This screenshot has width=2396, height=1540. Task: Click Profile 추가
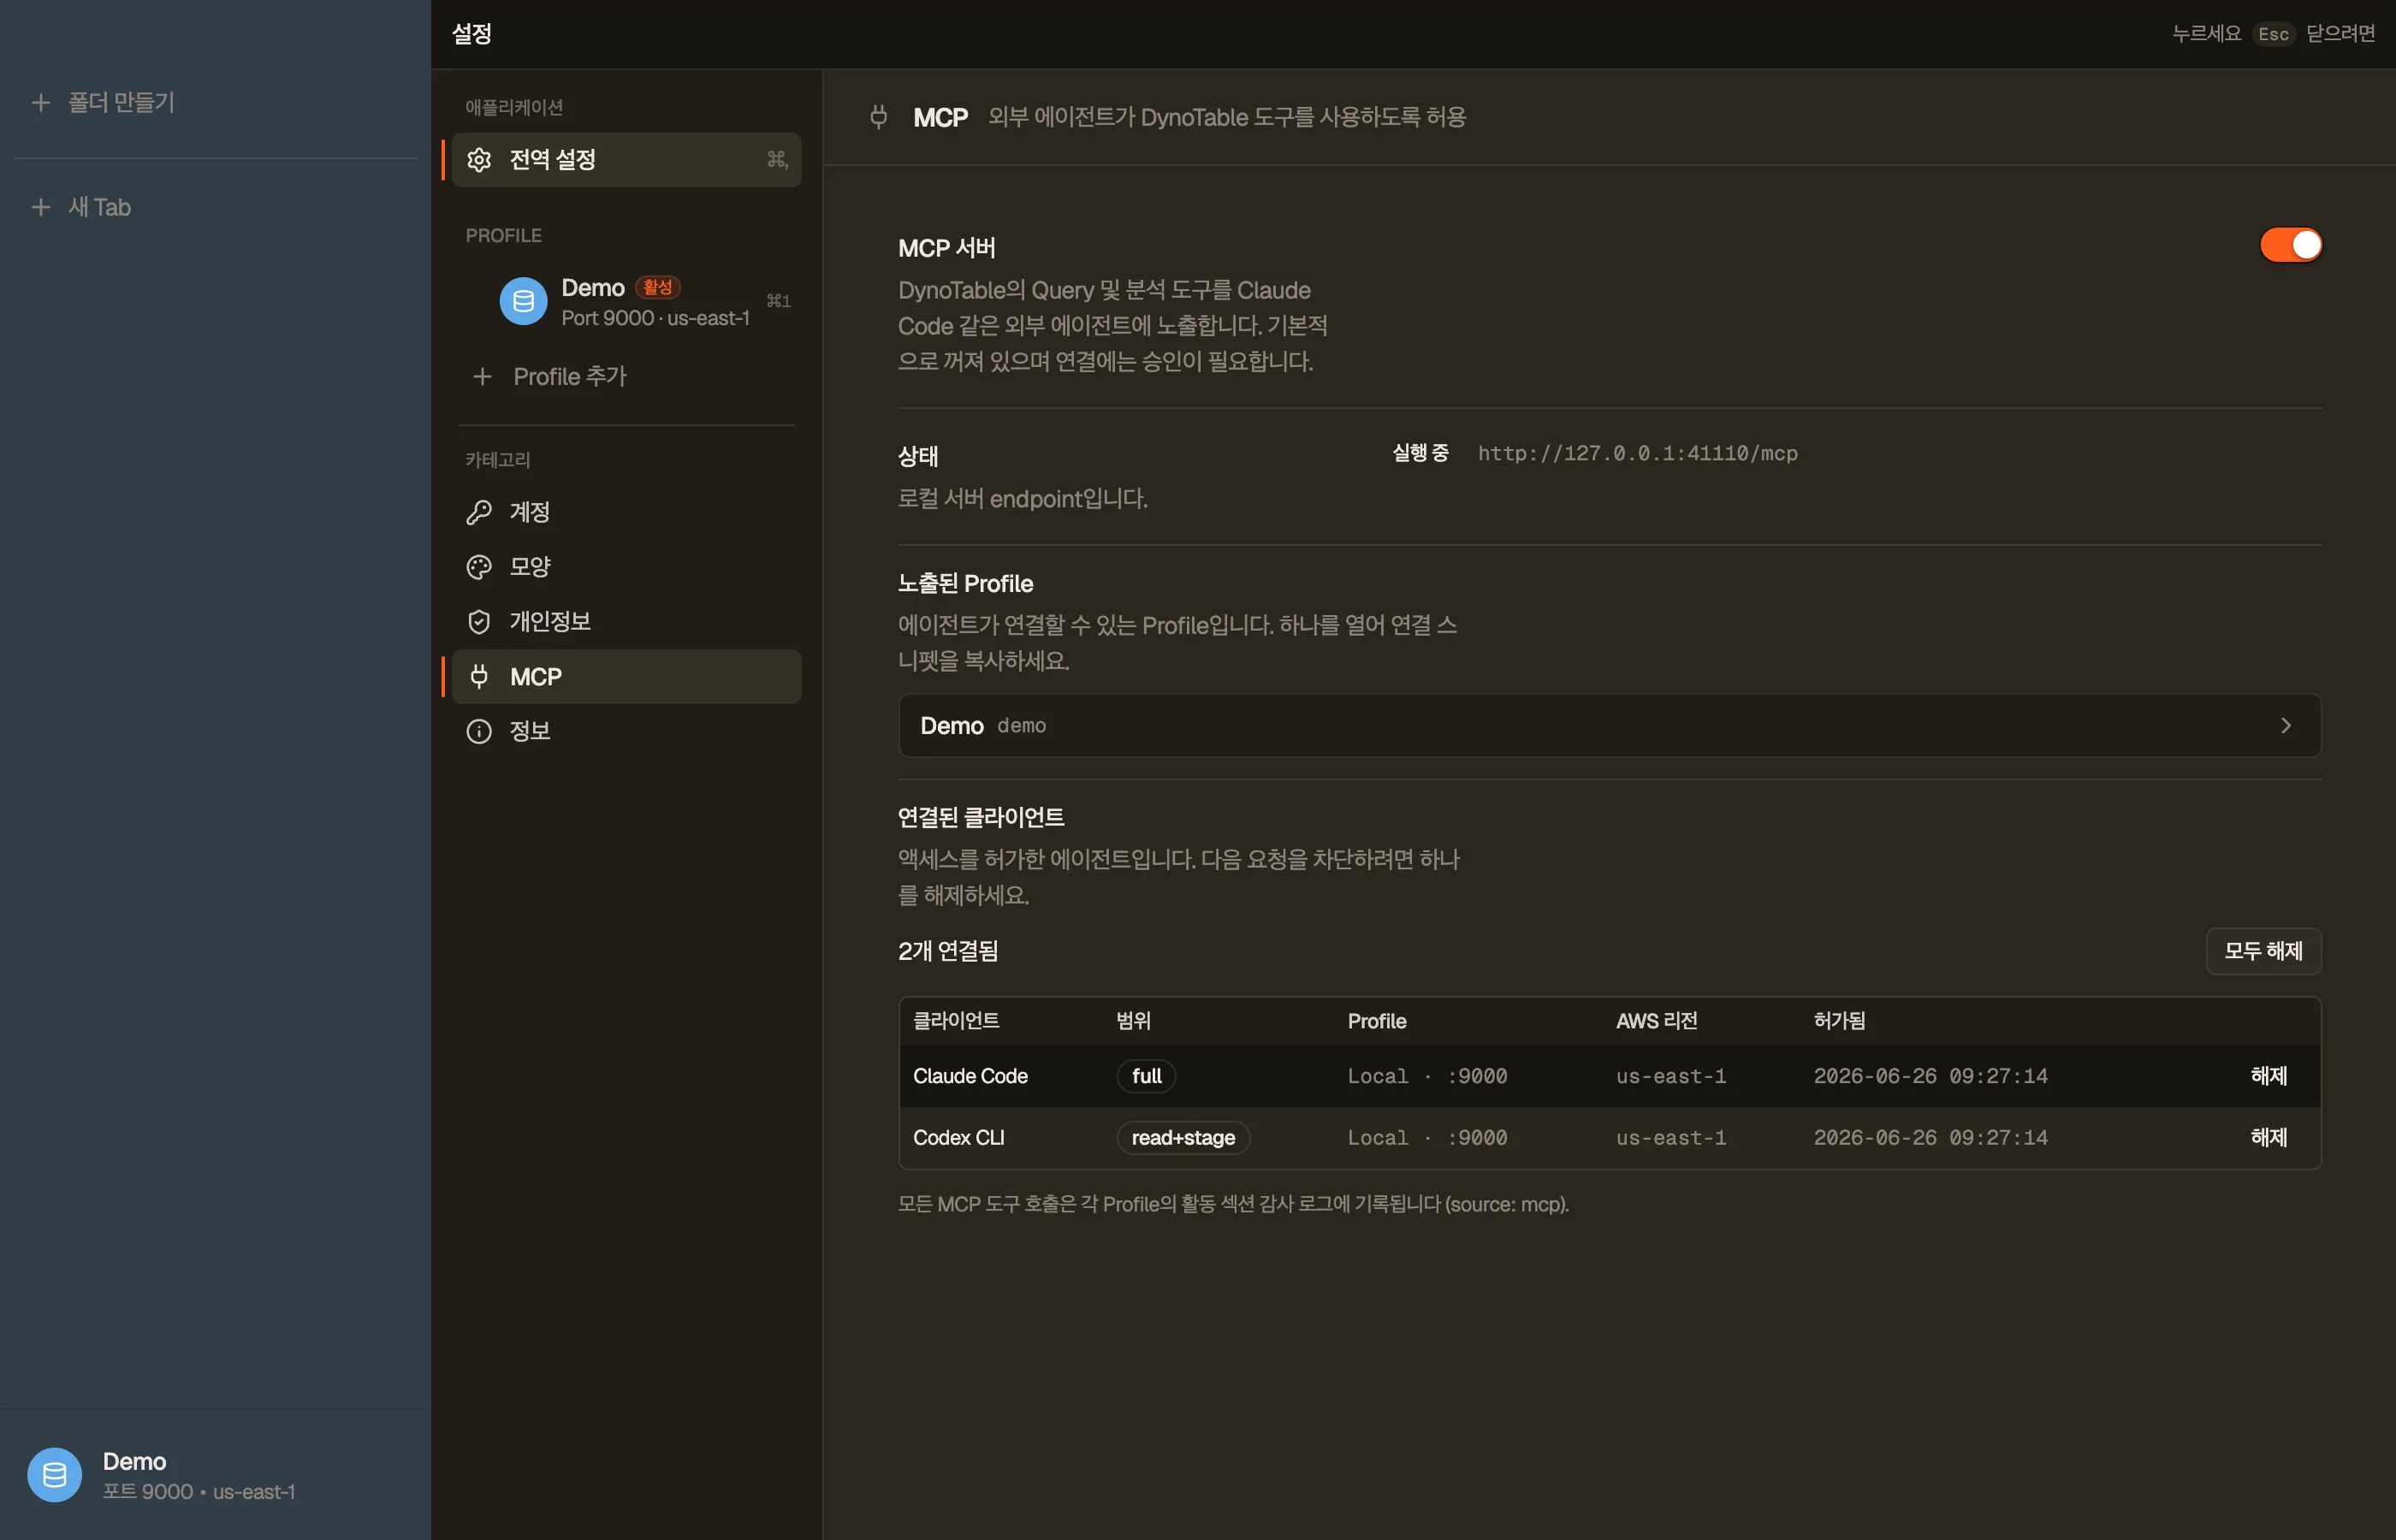click(570, 377)
